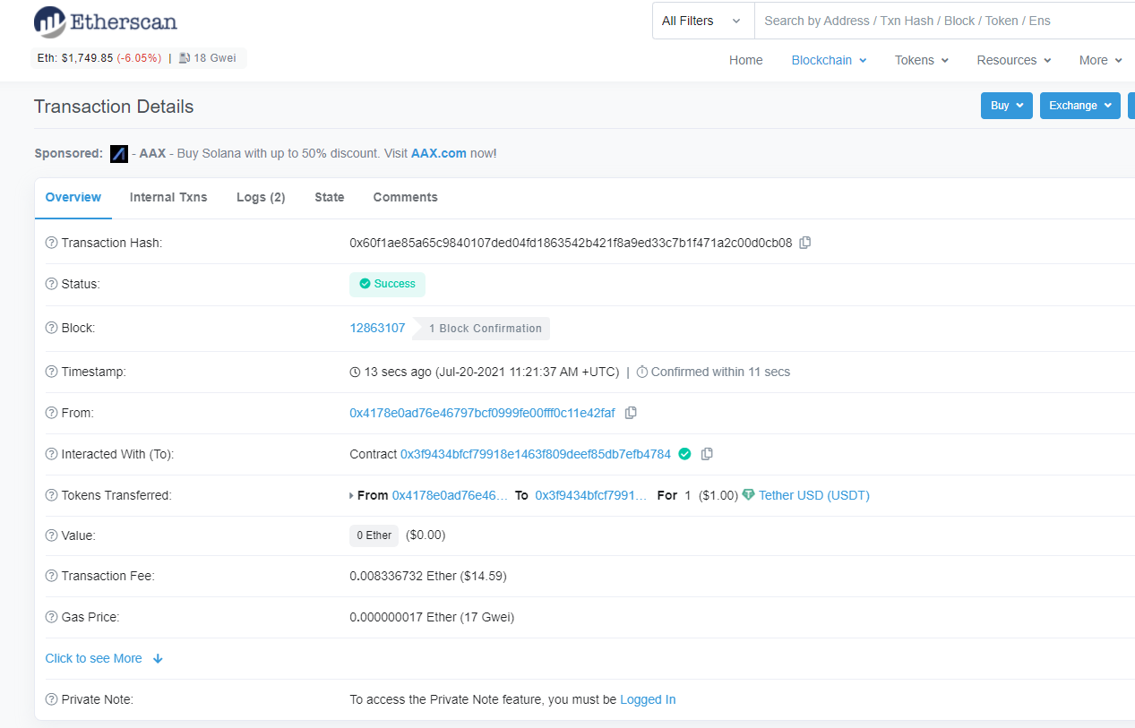Open block 12863107
The width and height of the screenshot is (1135, 728).
coord(377,328)
